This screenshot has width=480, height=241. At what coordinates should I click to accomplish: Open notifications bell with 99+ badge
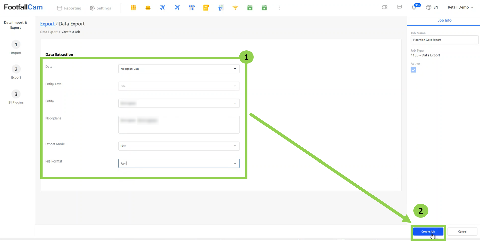click(414, 7)
